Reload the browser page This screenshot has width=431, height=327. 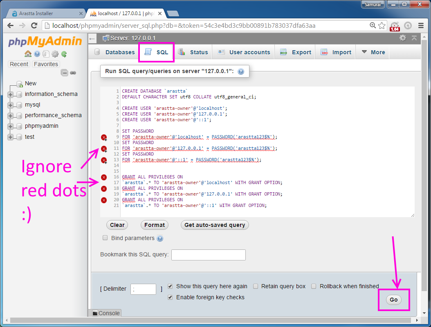point(34,25)
